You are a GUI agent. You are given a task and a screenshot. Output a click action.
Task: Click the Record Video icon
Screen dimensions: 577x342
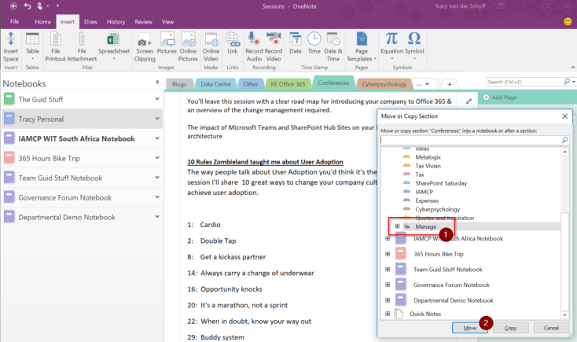[x=274, y=46]
